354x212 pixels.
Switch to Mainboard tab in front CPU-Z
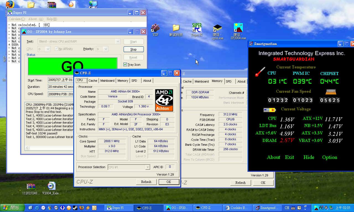107,81
